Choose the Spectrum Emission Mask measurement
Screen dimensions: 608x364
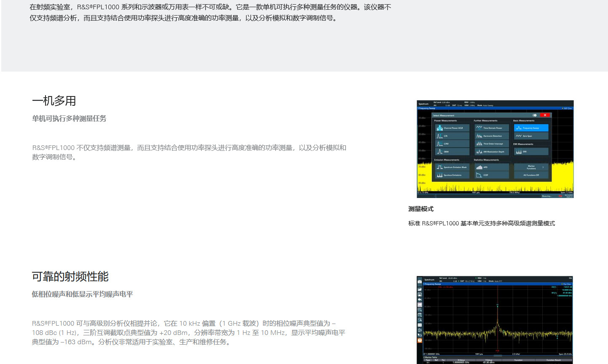pyautogui.click(x=452, y=167)
